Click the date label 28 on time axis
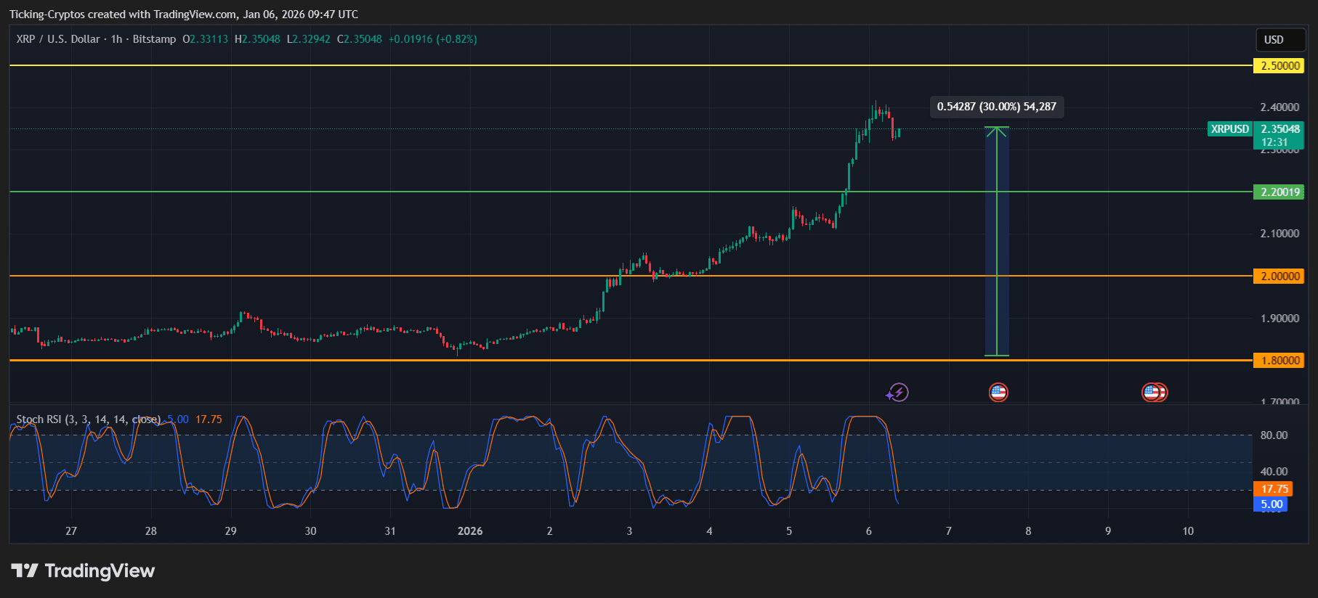 [x=151, y=531]
